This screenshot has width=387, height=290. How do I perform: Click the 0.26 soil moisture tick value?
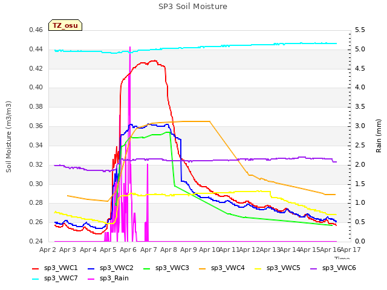pyautogui.click(x=36, y=222)
